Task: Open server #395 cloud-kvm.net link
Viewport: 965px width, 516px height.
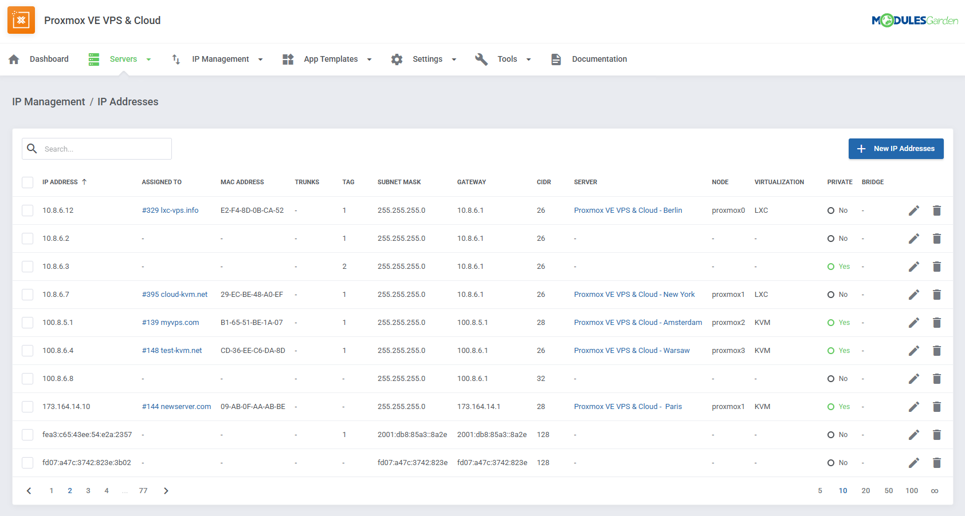Action: click(175, 294)
